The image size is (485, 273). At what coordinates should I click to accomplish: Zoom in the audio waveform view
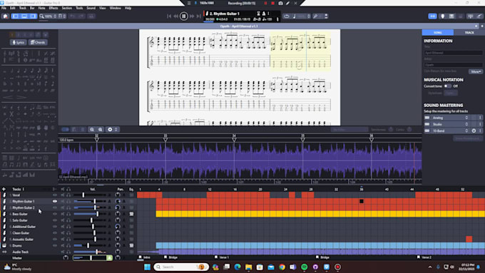(x=101, y=130)
